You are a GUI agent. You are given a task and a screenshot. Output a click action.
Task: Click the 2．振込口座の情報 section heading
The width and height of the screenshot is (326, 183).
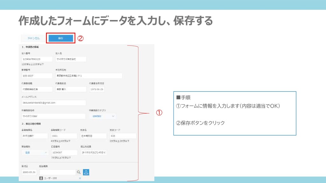click(31, 124)
